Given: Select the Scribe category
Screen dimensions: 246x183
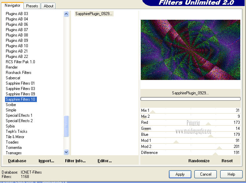Looking at the screenshot, I should pyautogui.click(x=11, y=105).
